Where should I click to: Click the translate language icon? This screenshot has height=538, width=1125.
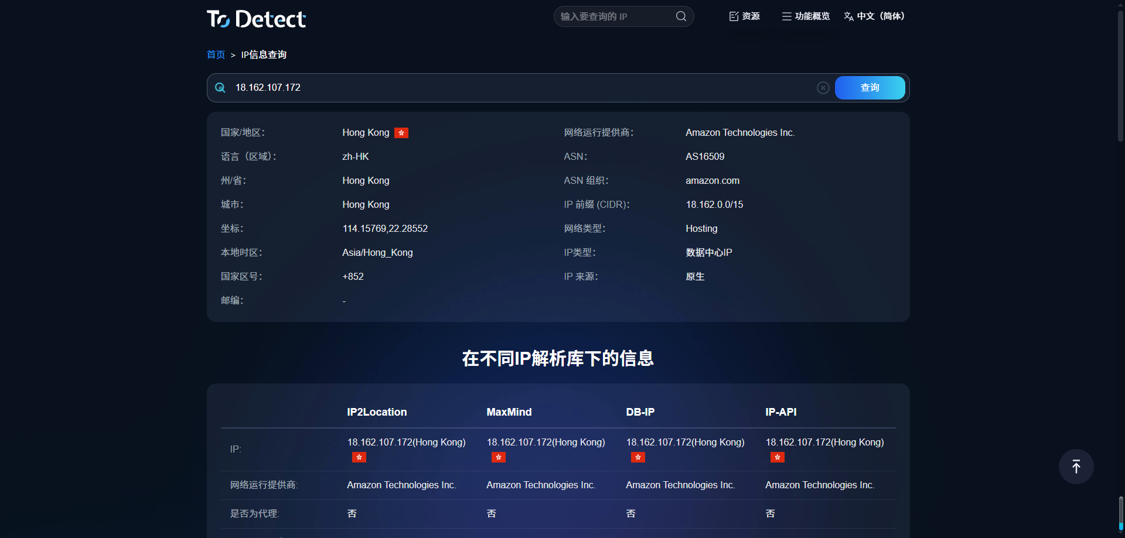tap(848, 16)
